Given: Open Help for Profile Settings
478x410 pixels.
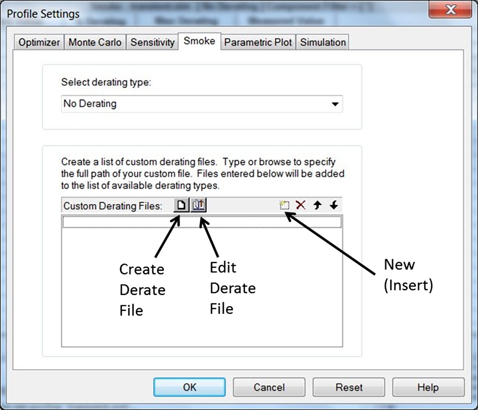Looking at the screenshot, I should tap(428, 387).
